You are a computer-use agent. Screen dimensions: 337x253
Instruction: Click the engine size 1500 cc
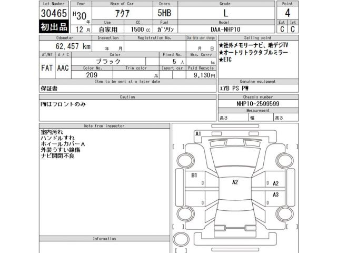[141, 30]
